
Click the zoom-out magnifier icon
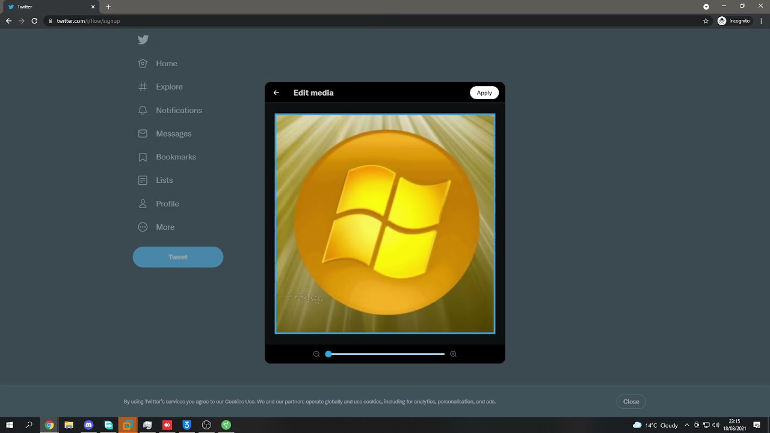coord(316,354)
